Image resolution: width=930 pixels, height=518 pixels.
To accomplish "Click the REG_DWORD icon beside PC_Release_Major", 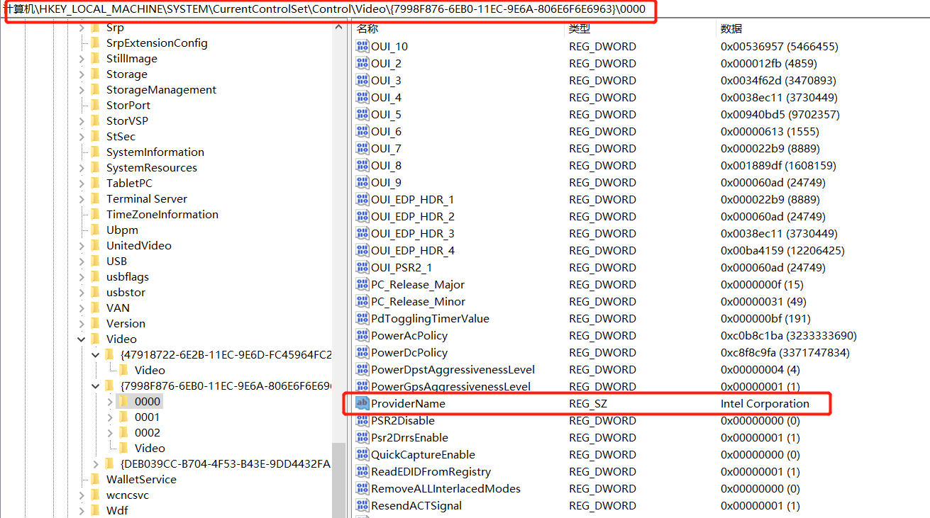I will click(361, 284).
